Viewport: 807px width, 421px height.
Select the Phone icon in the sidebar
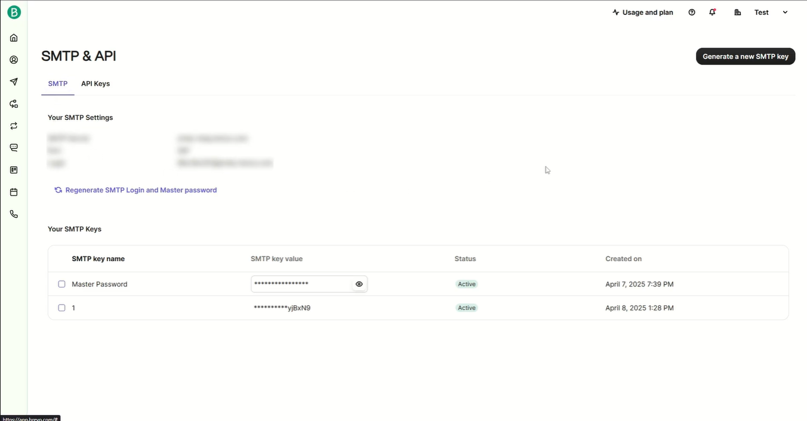pyautogui.click(x=13, y=213)
